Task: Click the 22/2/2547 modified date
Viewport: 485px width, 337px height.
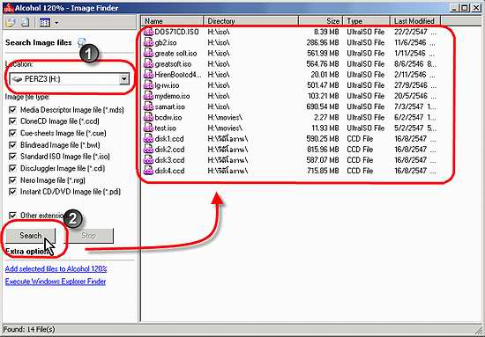Action: [411, 32]
